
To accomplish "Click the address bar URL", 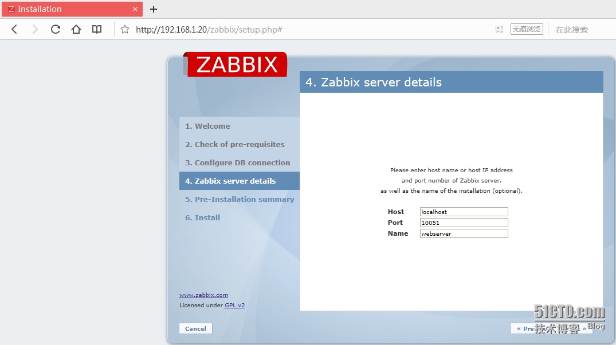I will [209, 29].
